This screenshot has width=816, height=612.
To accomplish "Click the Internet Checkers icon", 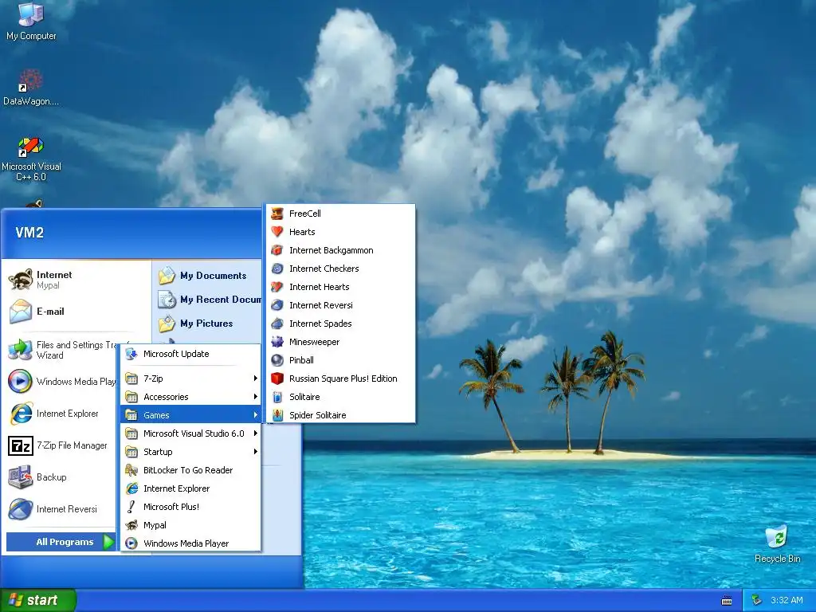I will 277,269.
